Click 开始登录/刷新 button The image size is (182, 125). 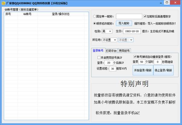tap(142, 70)
